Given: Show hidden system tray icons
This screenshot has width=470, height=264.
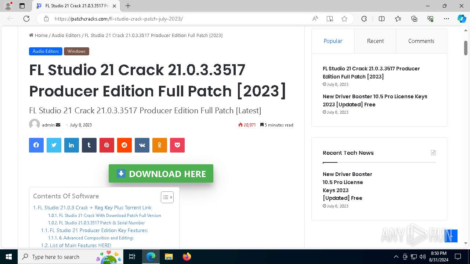Looking at the screenshot, I should (396, 257).
